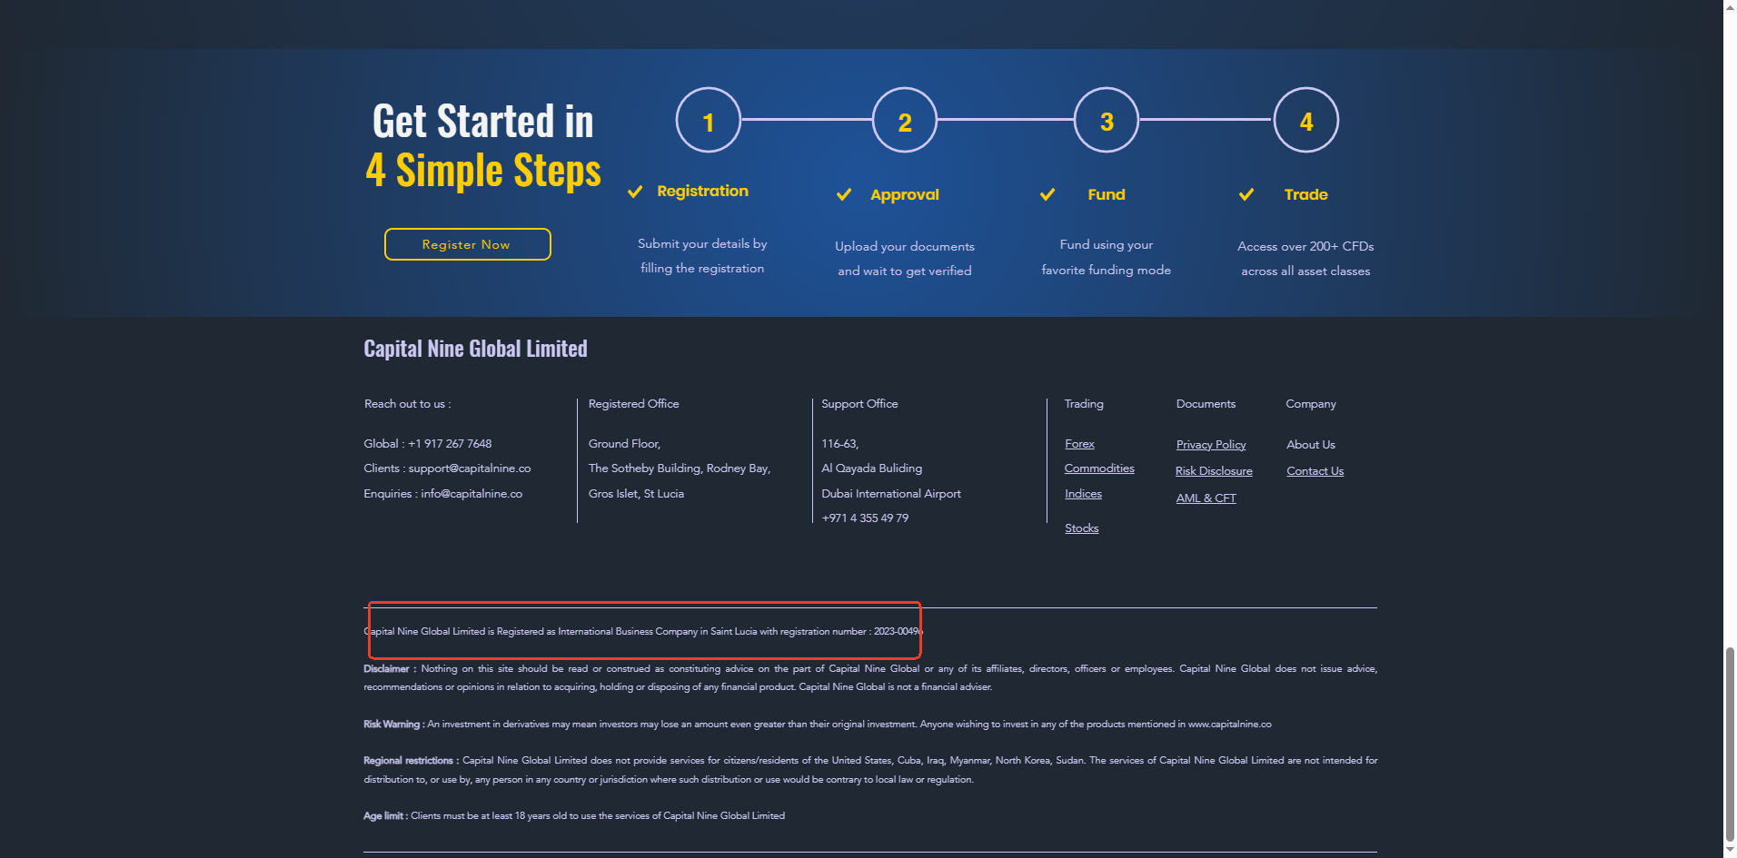1737x858 pixels.
Task: Click 'Submit your details by filling the registration' text
Action: pyautogui.click(x=702, y=256)
